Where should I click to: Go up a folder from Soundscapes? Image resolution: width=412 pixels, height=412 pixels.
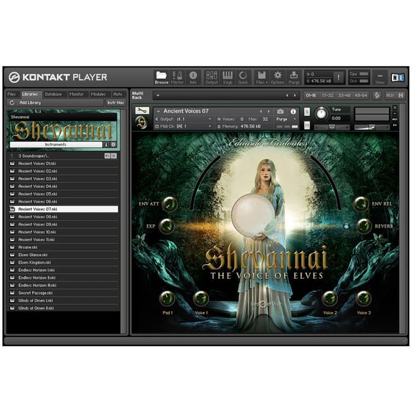coord(12,156)
